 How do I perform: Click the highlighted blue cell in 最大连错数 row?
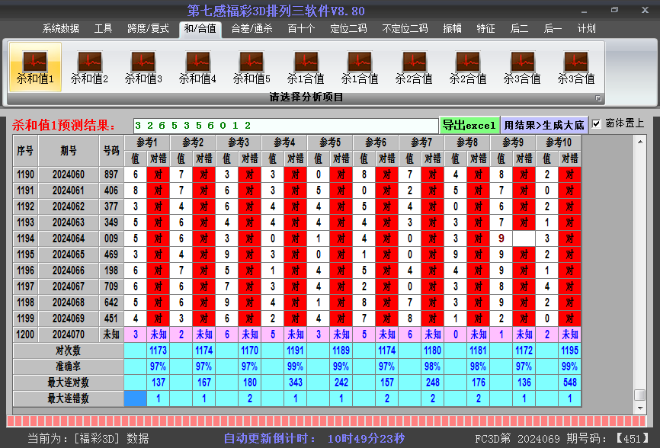pyautogui.click(x=135, y=398)
